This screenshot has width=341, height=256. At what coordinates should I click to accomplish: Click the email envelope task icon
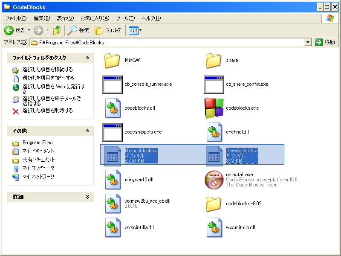coord(16,99)
